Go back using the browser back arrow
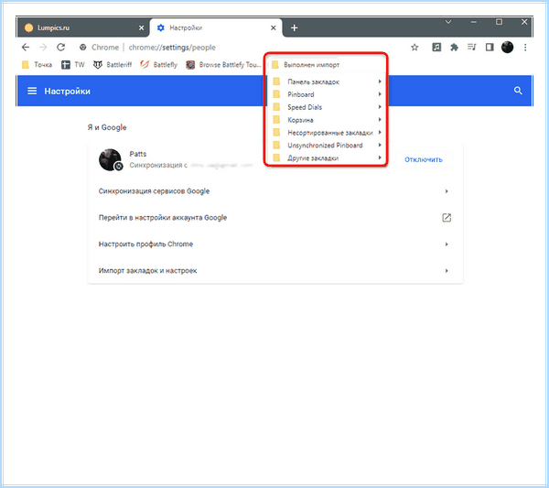The height and width of the screenshot is (488, 549). [x=26, y=48]
